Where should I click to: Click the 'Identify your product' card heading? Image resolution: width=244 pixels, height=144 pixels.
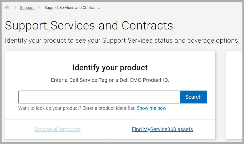click(x=110, y=68)
